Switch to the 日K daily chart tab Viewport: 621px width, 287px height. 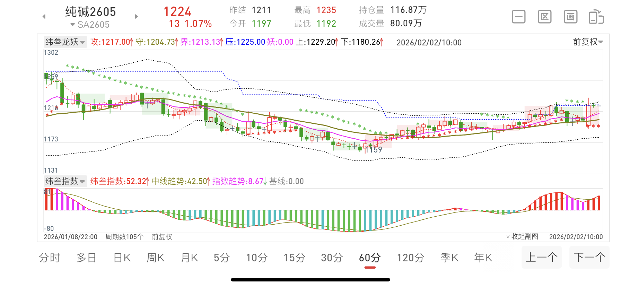click(x=122, y=258)
